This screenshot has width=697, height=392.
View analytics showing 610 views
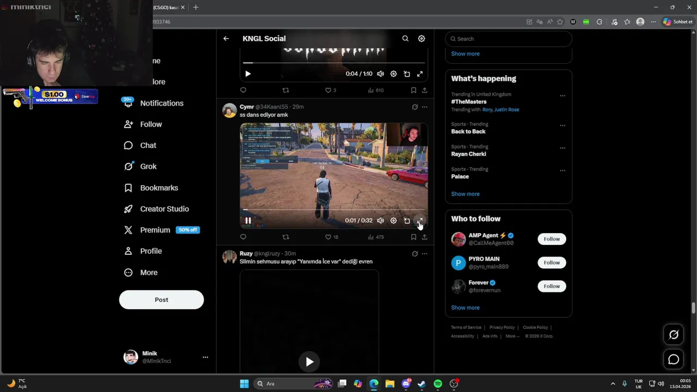pos(376,90)
